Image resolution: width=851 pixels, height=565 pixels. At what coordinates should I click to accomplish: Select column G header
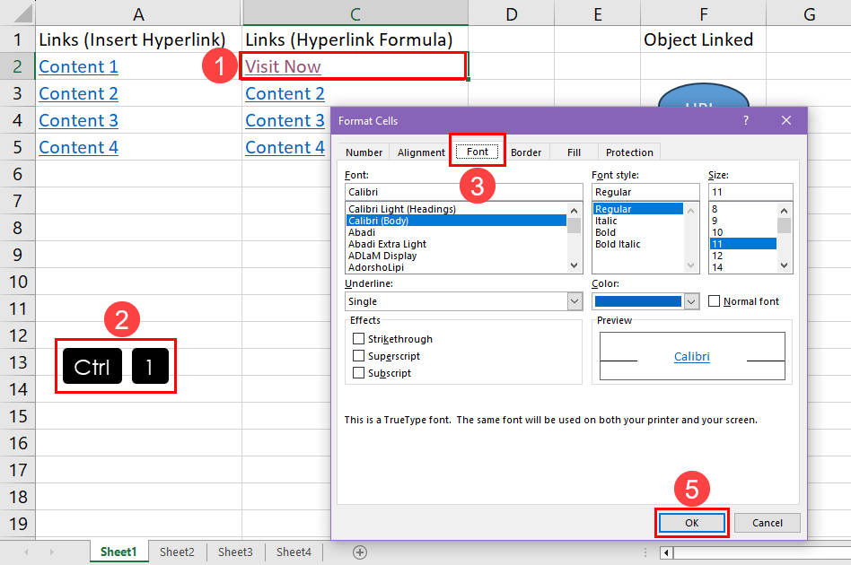click(x=809, y=13)
